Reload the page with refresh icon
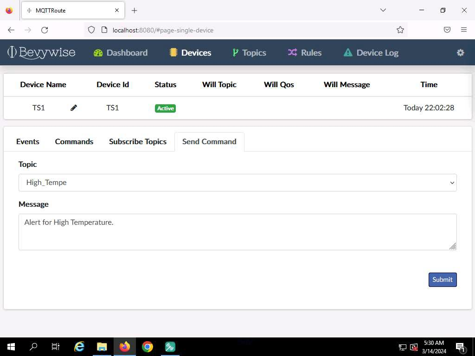The width and height of the screenshot is (475, 356). (x=45, y=30)
